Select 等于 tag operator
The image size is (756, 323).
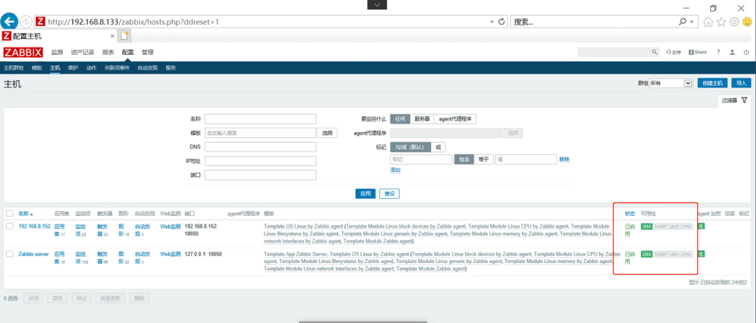[483, 159]
